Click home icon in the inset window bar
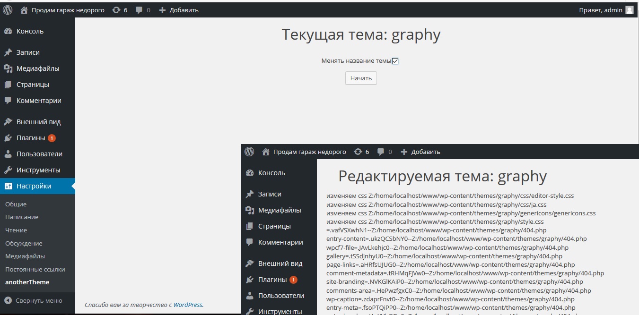The width and height of the screenshot is (639, 315). tap(266, 152)
